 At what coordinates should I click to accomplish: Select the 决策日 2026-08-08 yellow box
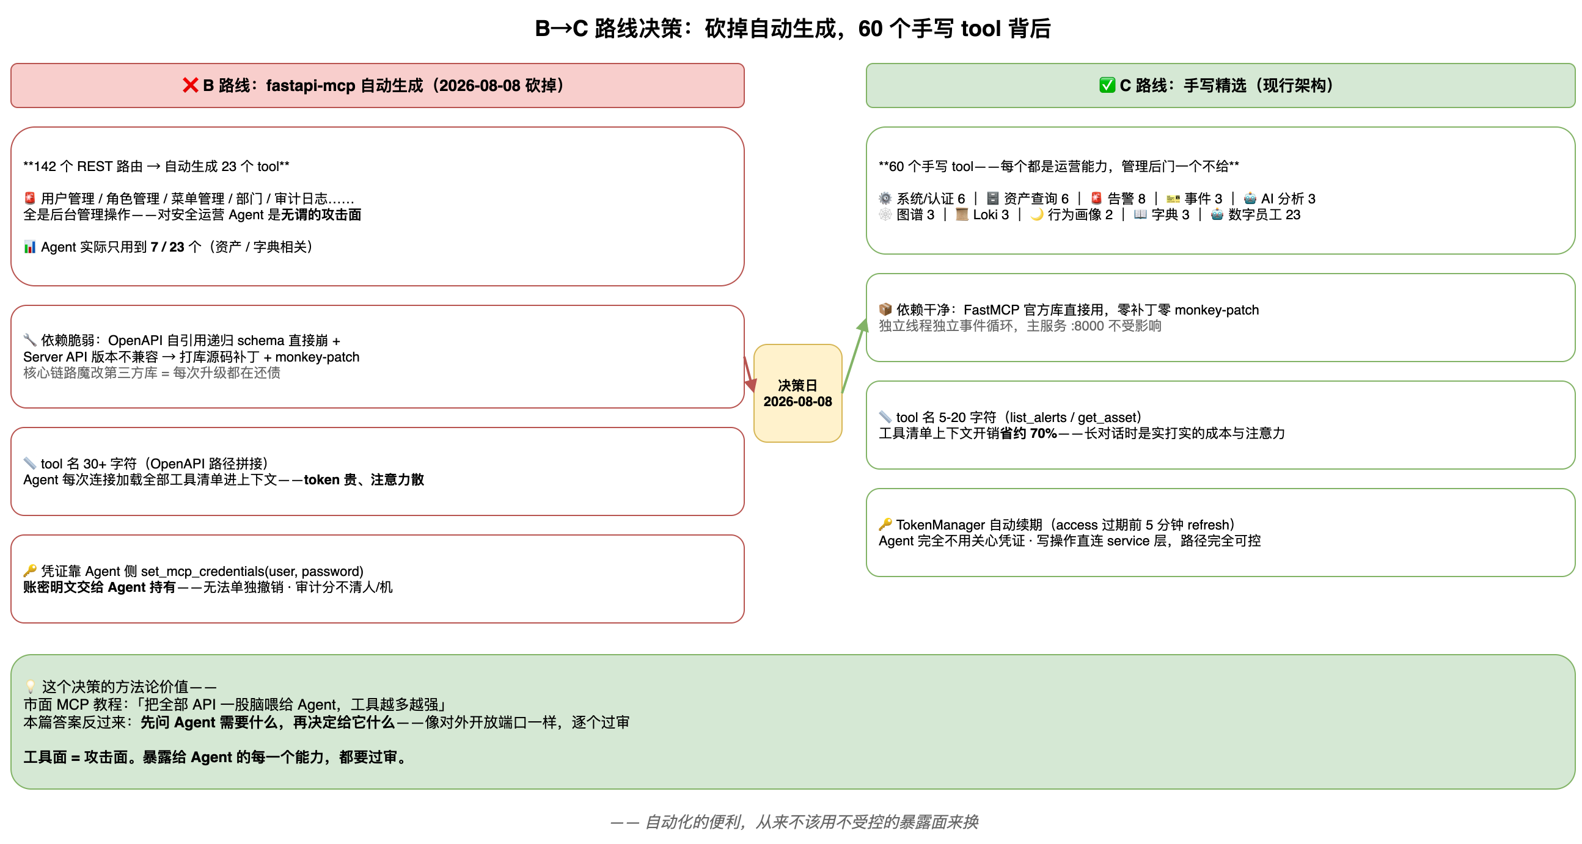click(797, 393)
